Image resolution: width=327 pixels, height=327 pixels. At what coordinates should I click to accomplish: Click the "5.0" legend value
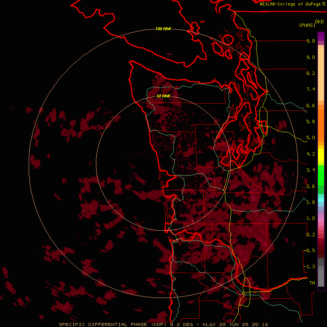[x=311, y=138]
